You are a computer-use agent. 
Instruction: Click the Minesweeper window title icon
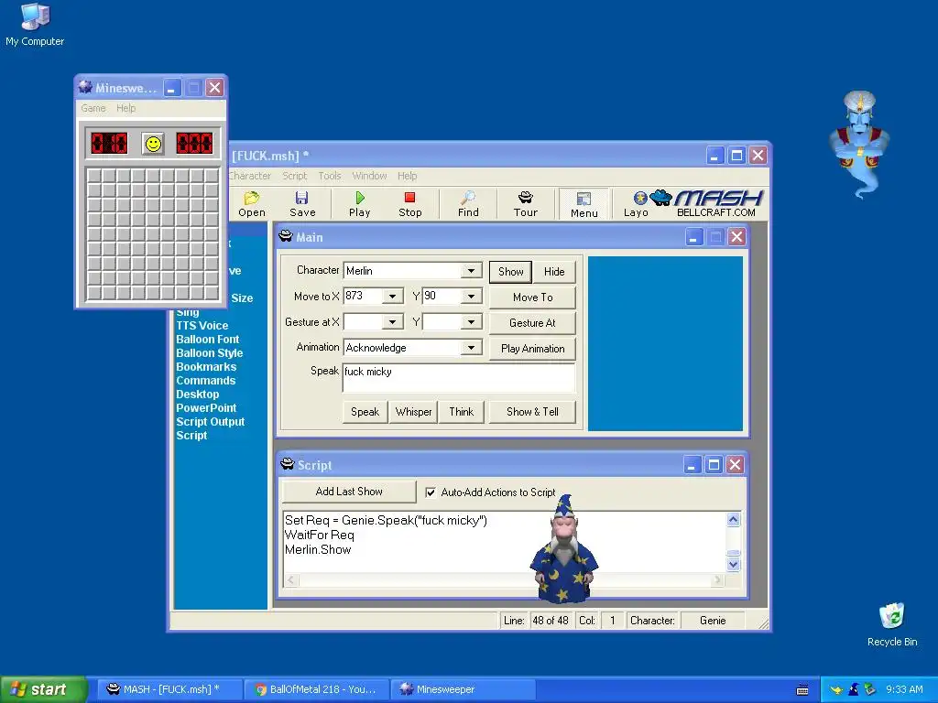(85, 87)
